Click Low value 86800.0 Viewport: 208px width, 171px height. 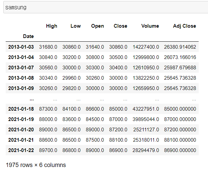tap(71, 150)
